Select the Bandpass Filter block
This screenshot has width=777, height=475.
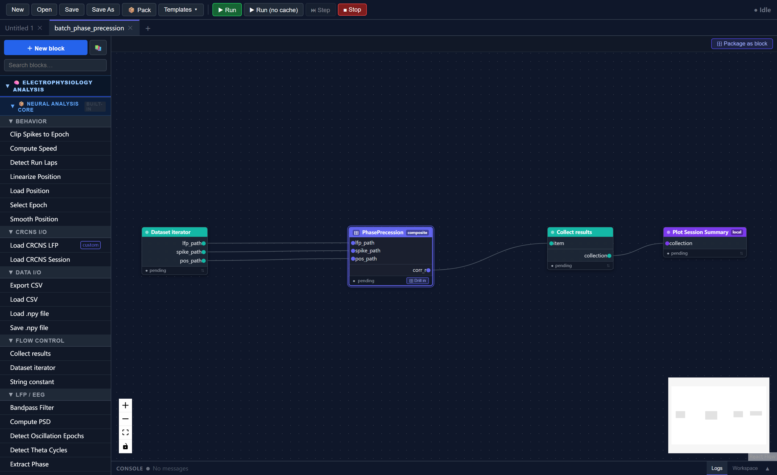point(55,407)
